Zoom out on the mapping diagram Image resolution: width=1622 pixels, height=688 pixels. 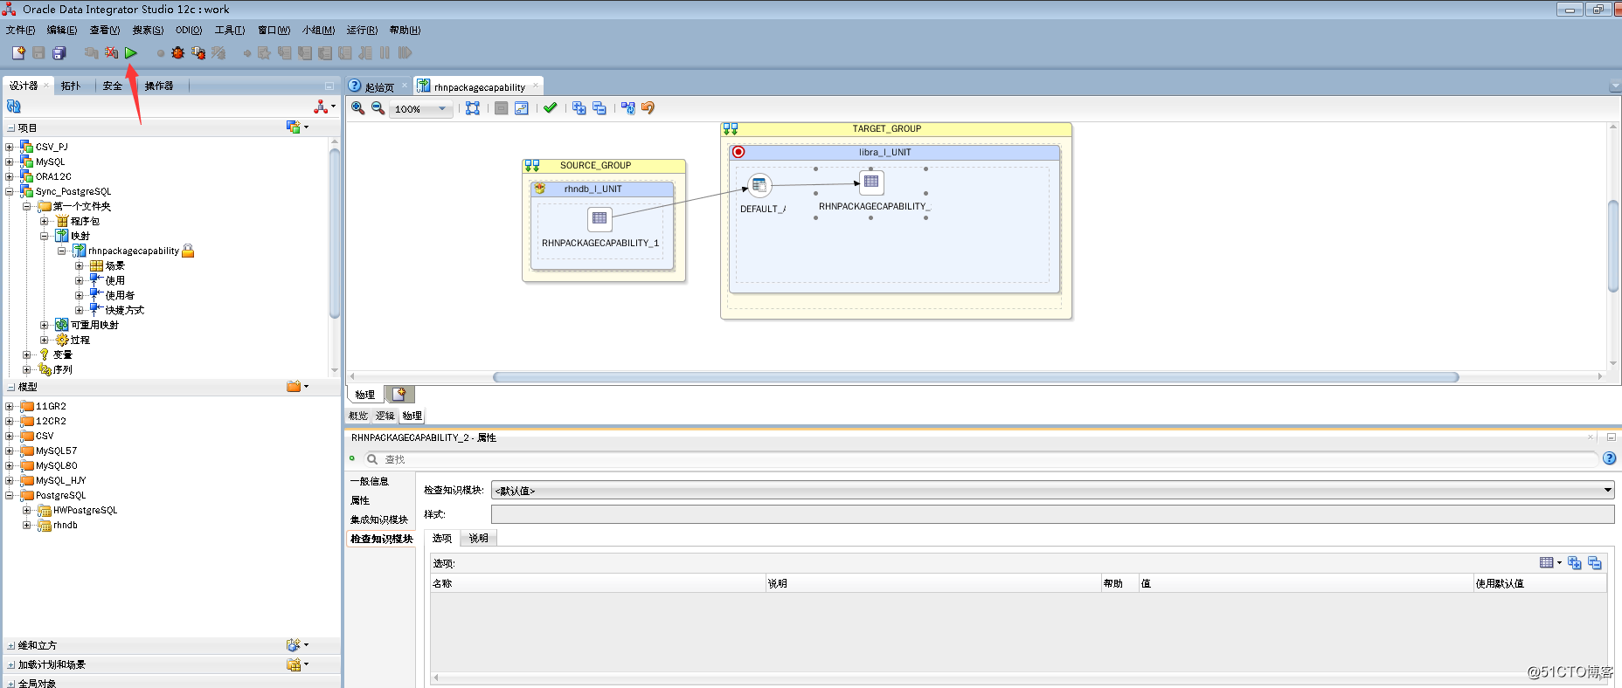click(x=378, y=108)
